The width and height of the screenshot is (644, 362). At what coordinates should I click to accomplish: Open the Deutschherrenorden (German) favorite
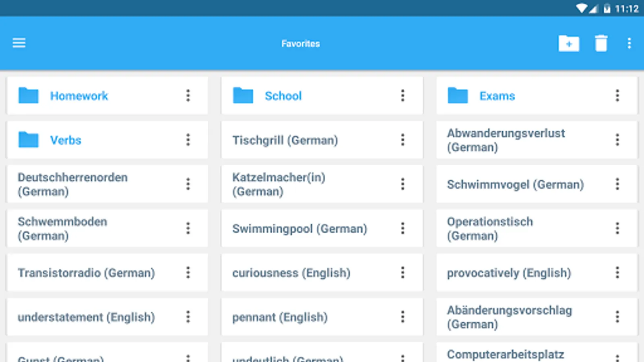pyautogui.click(x=107, y=184)
